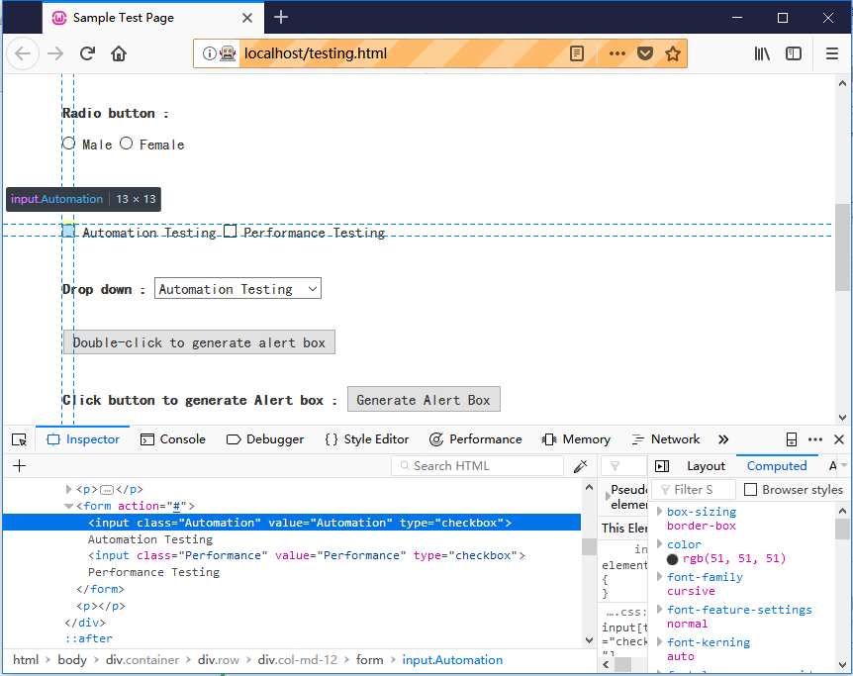Select body in the breadcrumb trail
The width and height of the screenshot is (853, 676).
pos(72,660)
